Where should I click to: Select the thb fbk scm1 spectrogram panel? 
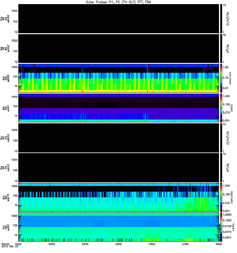[x=119, y=108]
